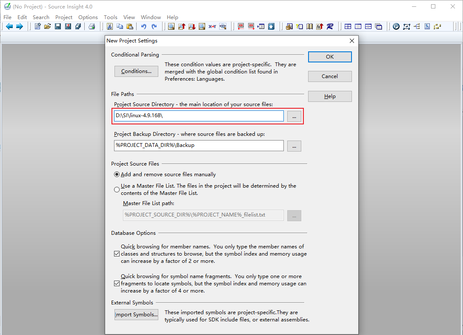463x335 pixels.
Task: Click the Project Source Directory text field
Action: click(199, 116)
